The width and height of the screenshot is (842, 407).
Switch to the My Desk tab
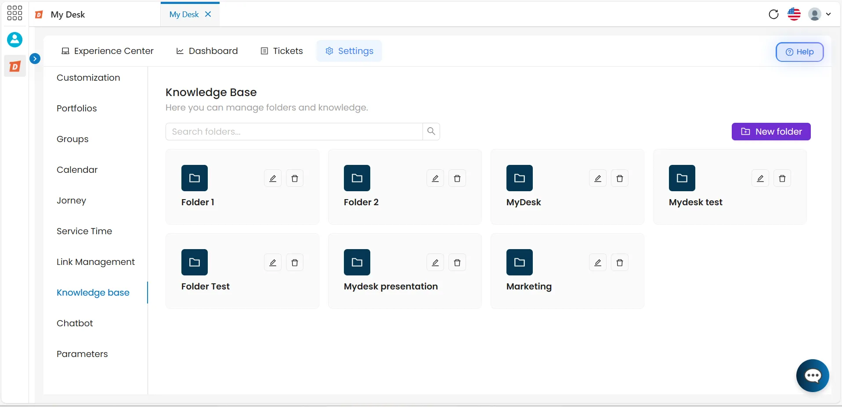(184, 14)
